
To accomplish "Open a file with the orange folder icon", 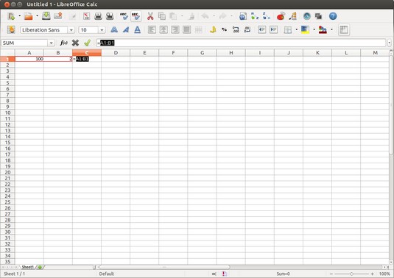I will [x=29, y=16].
